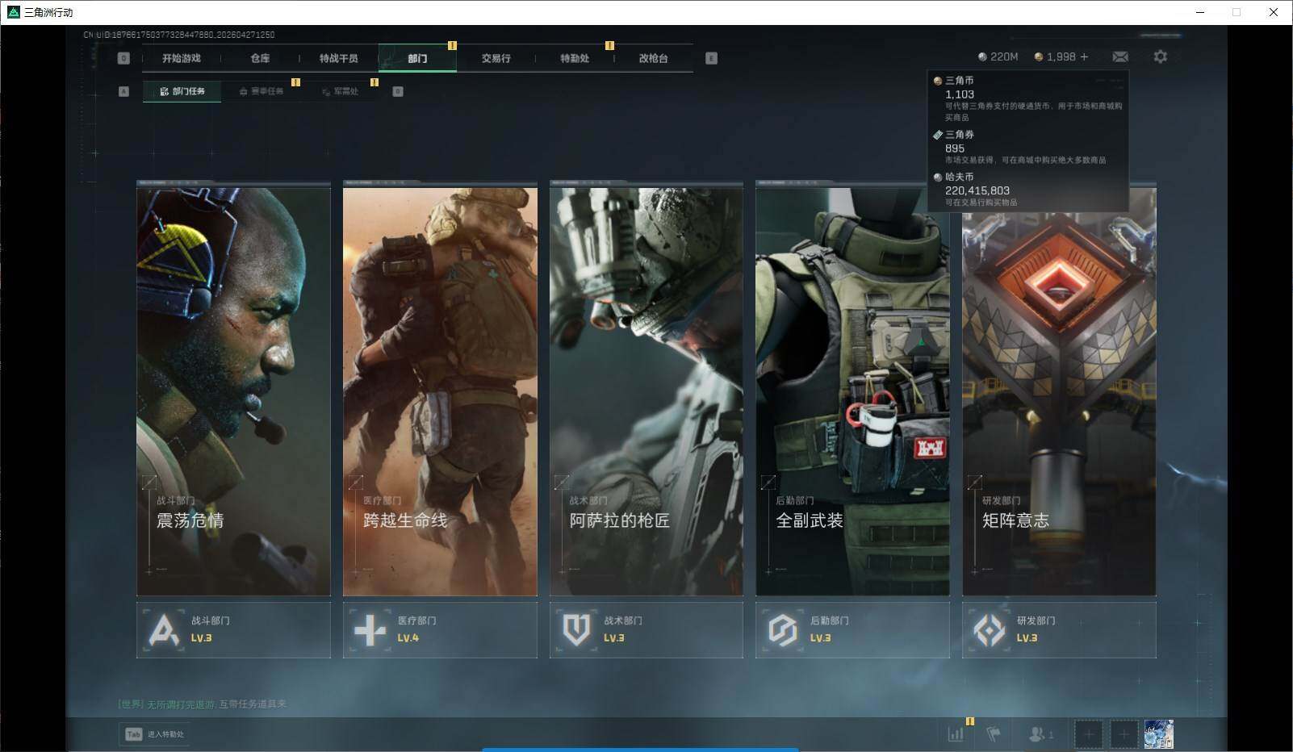Close the 三角洲行动 game window
Viewport: 1293px width, 752px height.
(x=1274, y=12)
